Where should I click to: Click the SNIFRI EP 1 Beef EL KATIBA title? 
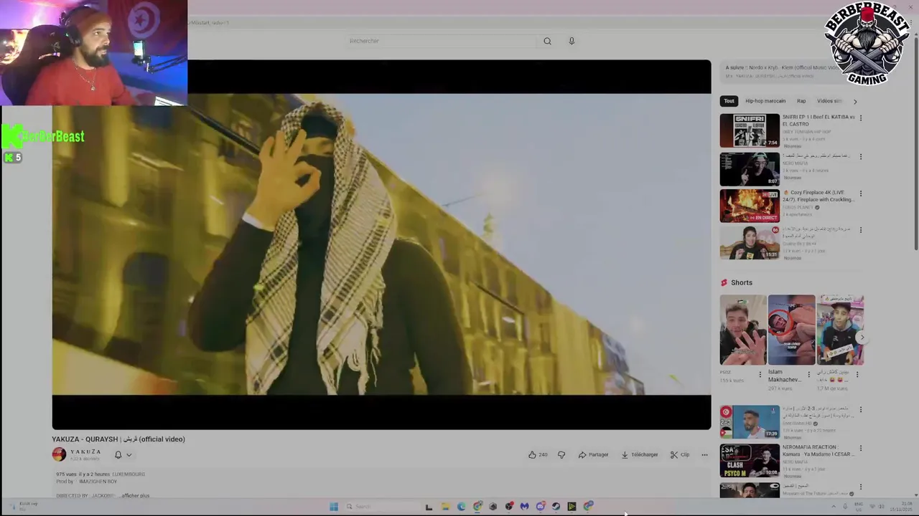(x=818, y=120)
